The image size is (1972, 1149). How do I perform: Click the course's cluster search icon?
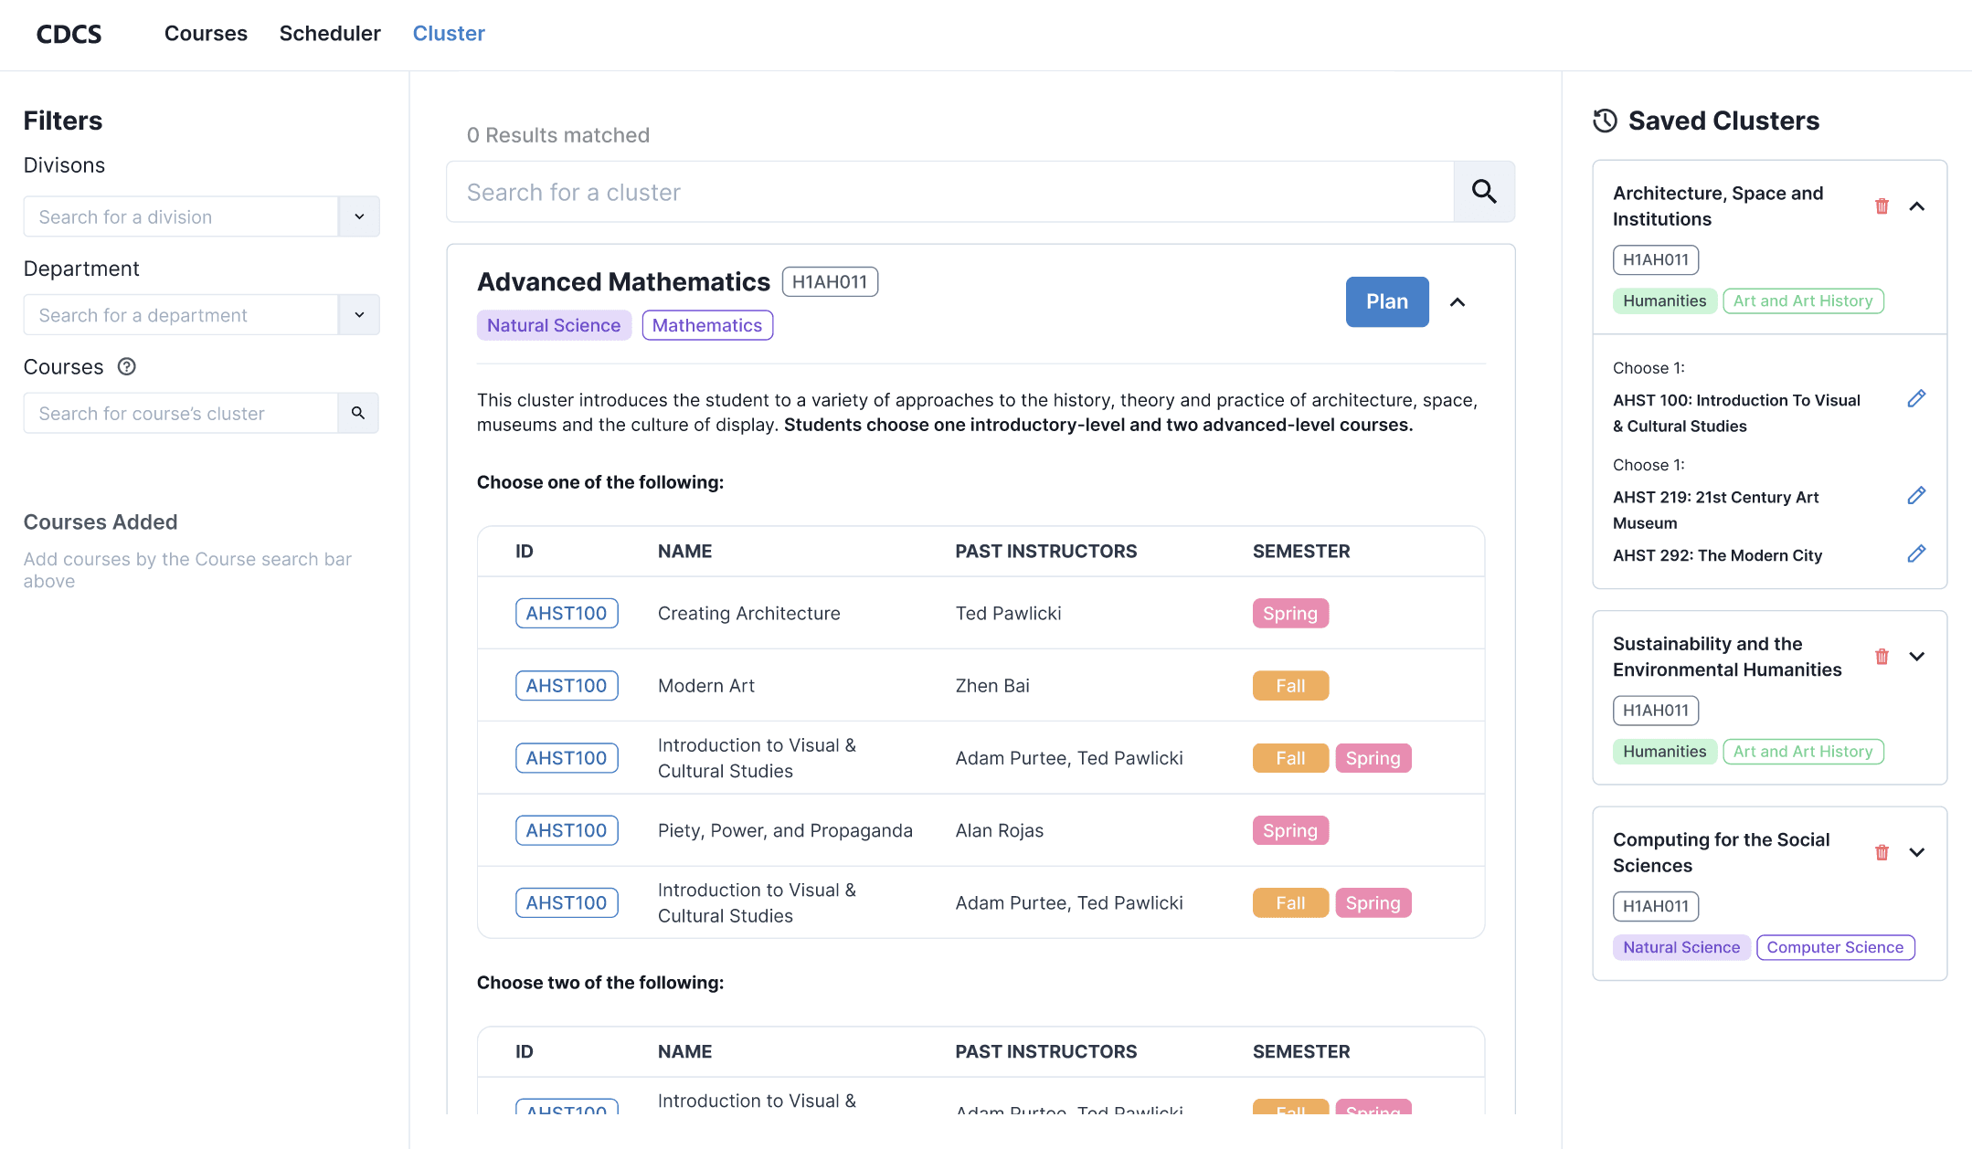click(x=358, y=413)
